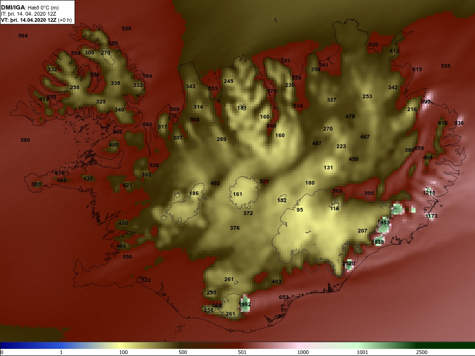This screenshot has width=475, height=356.
Task: Click the map value 564
Action: point(23,36)
